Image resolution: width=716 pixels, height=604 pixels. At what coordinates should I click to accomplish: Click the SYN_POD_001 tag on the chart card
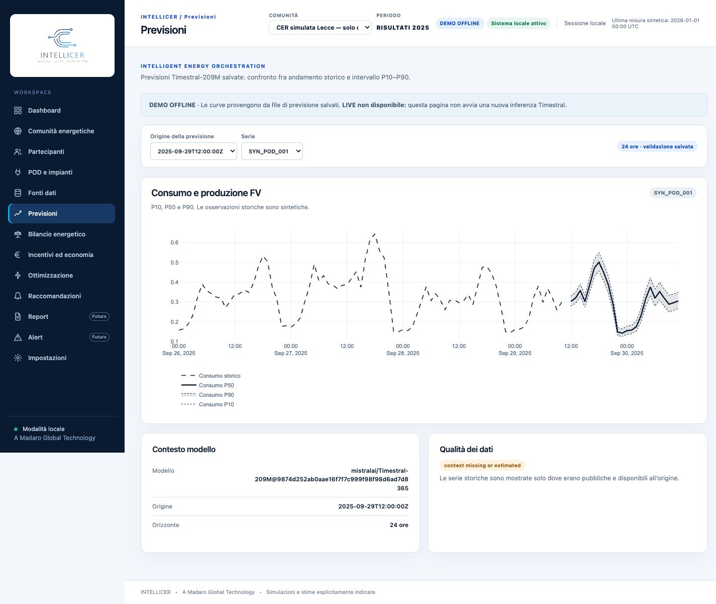[x=673, y=193]
